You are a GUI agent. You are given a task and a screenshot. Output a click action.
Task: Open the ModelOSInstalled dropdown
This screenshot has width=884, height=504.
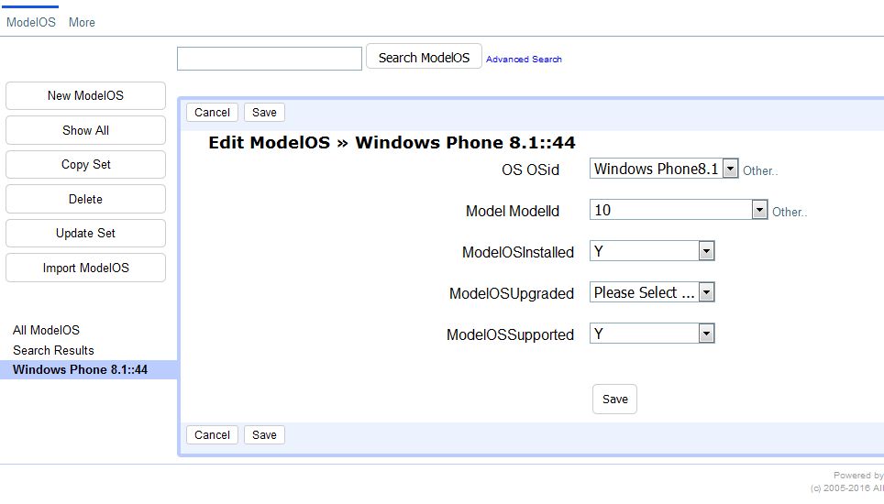[x=652, y=251]
